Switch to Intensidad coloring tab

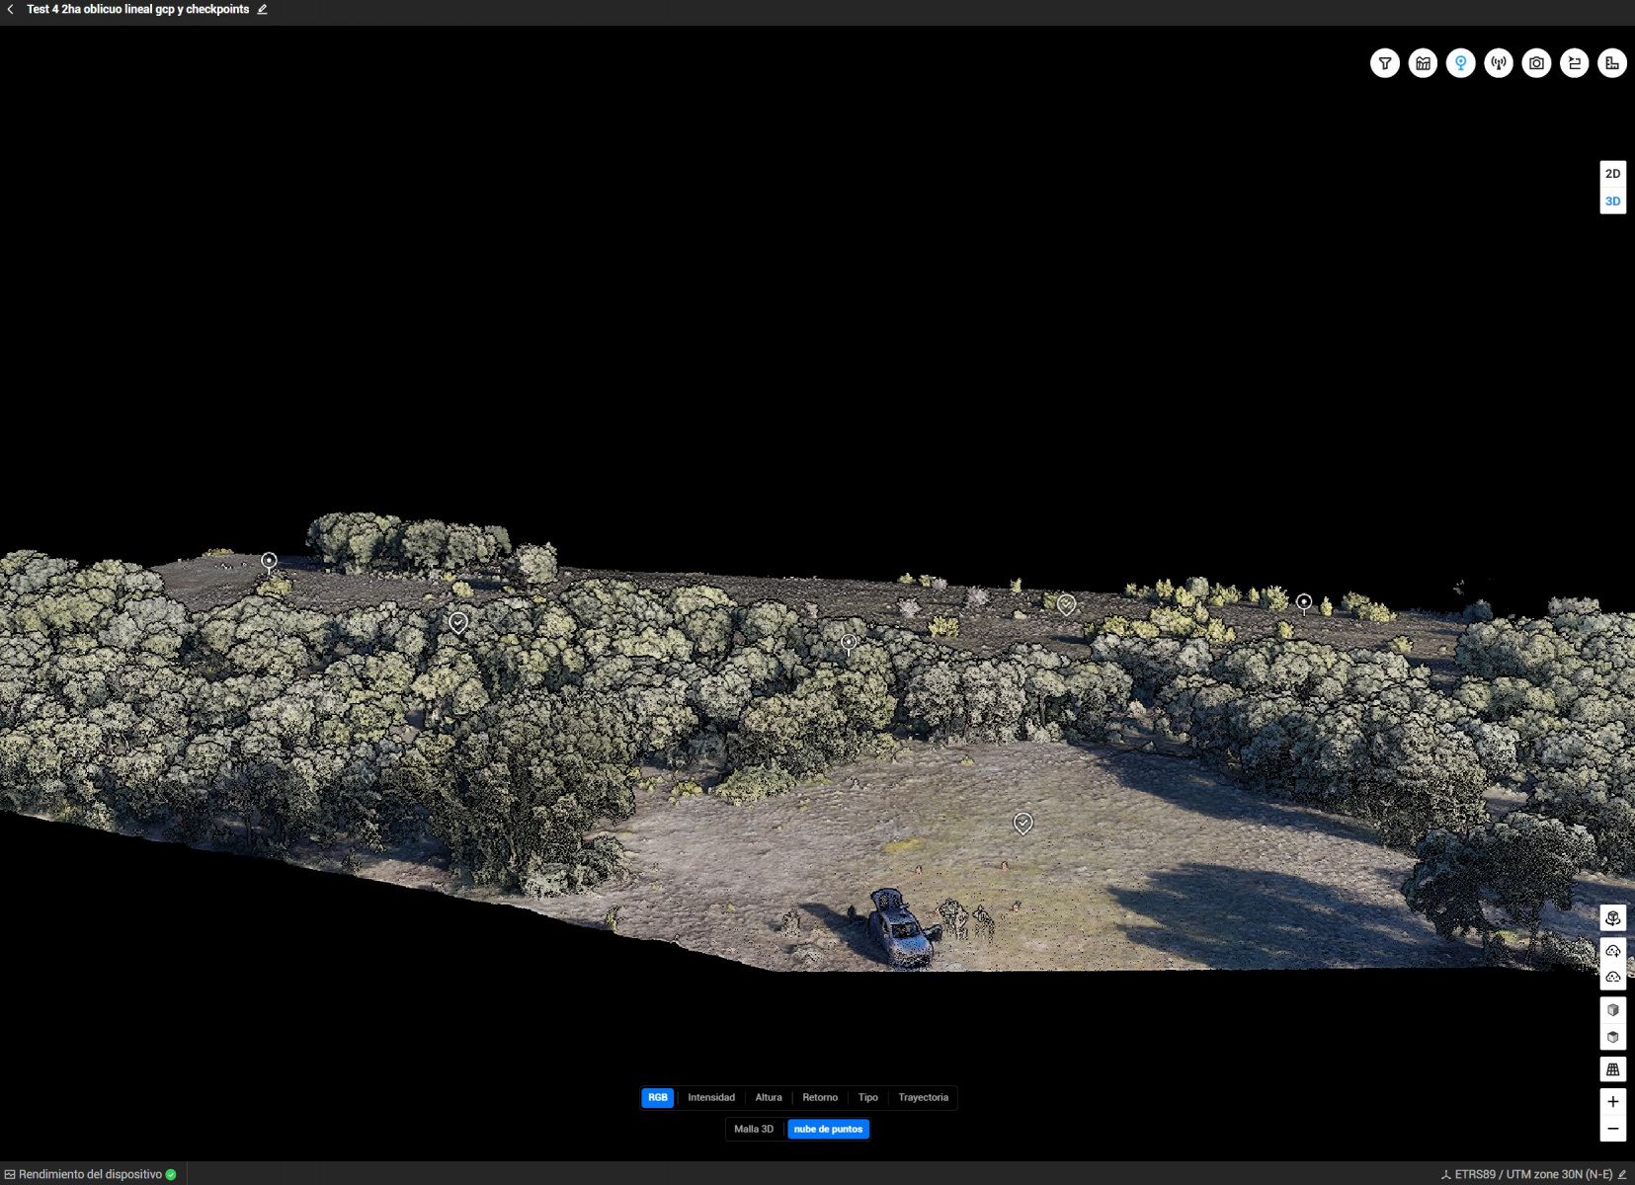tap(711, 1098)
